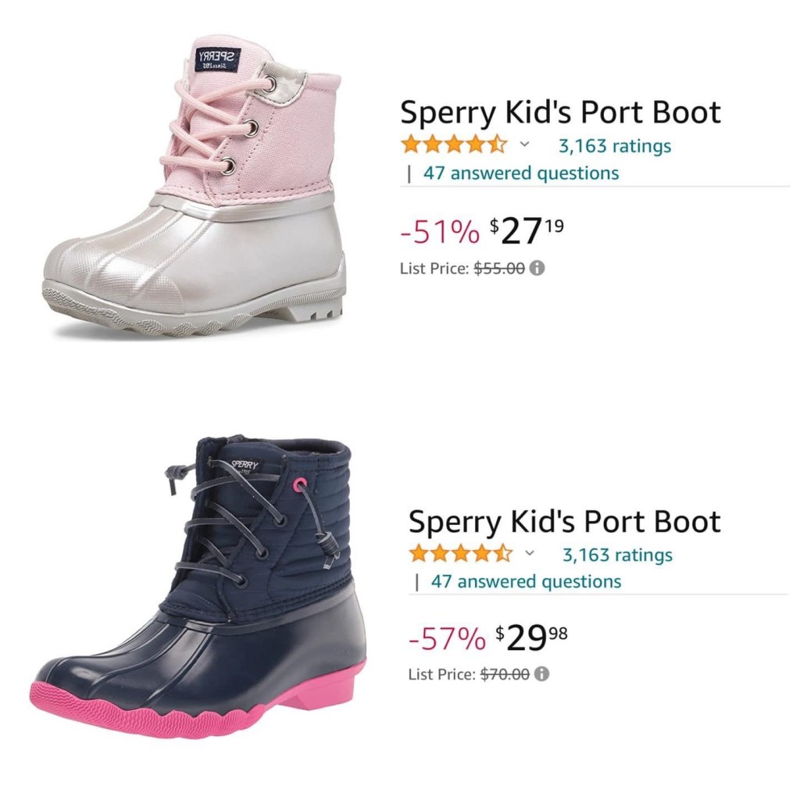Viewport: 800px width, 800px height.
Task: Open 3,163 ratings link for the pink boot
Action: (614, 145)
